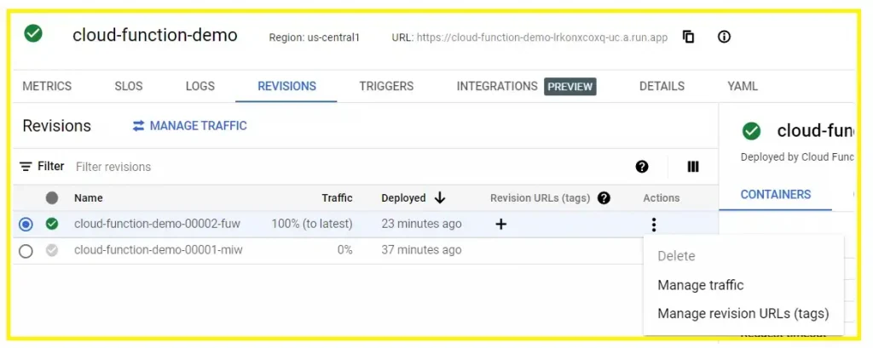Click the green check in the right details panel
The width and height of the screenshot is (873, 348).
[x=752, y=132]
